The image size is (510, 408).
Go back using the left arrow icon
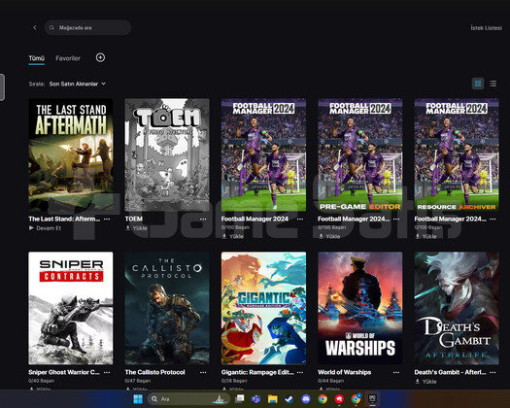[x=35, y=27]
